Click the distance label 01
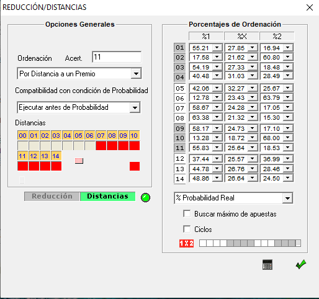Screen dimensions: 319x299 coord(34,135)
